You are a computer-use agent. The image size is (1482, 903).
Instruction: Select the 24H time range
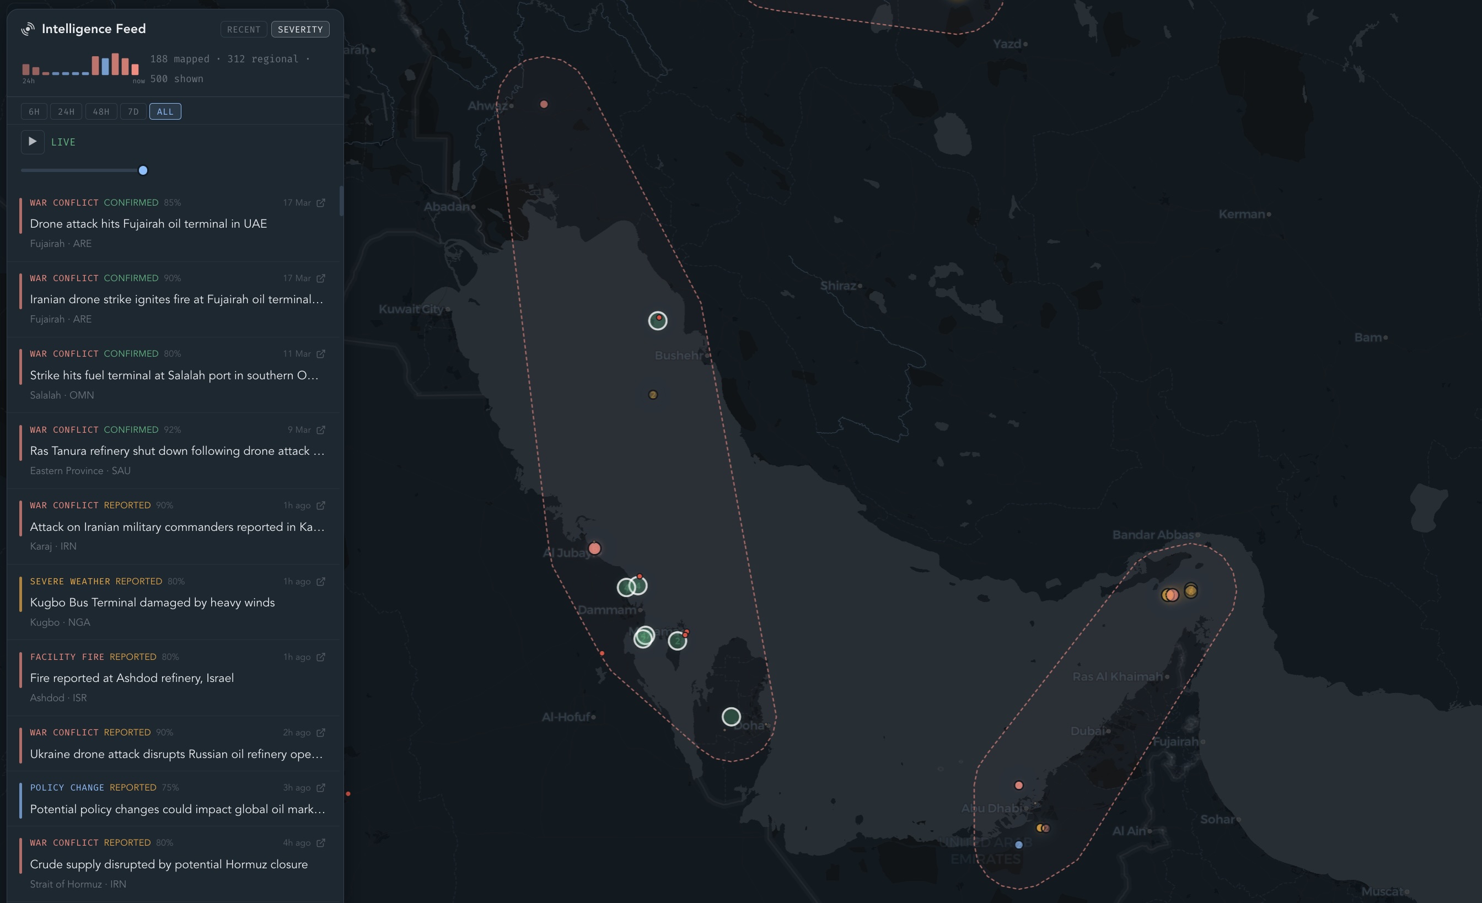tap(66, 112)
